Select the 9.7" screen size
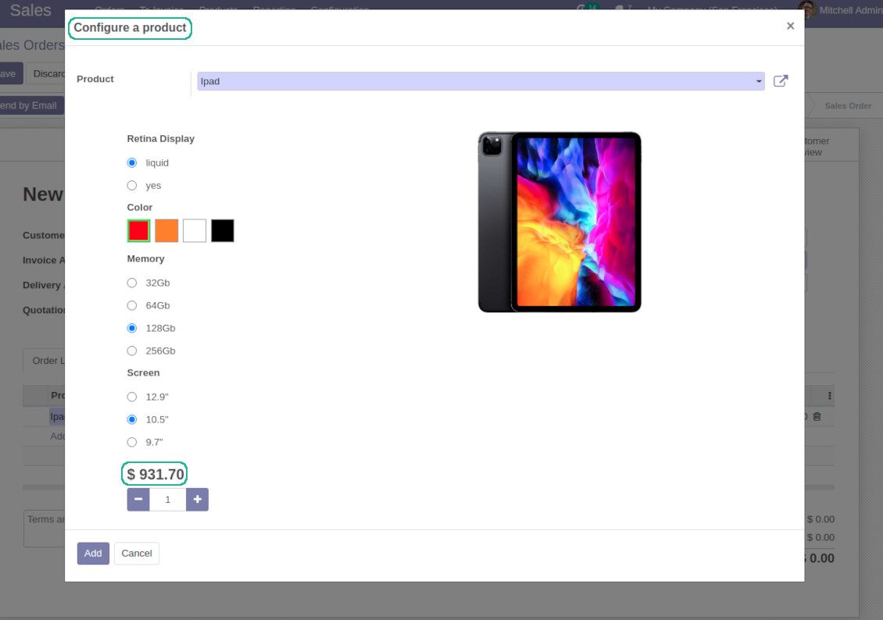Viewport: 883px width, 620px height. 132,442
